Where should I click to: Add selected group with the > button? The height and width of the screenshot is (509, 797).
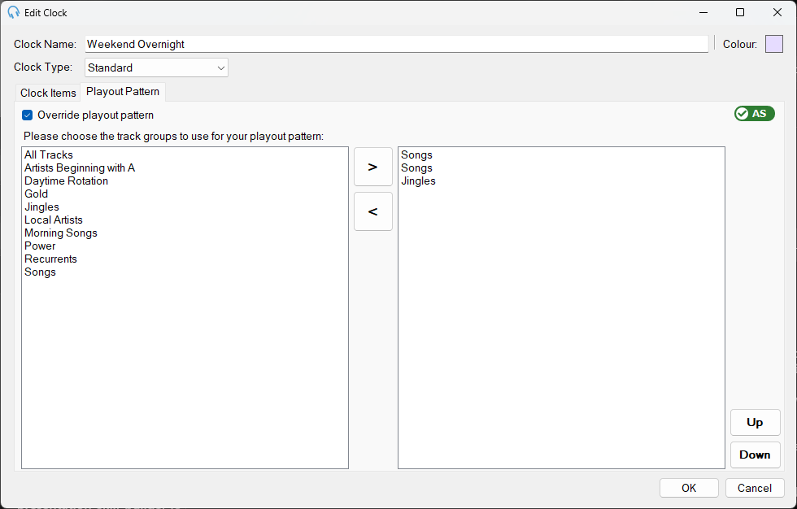(372, 167)
